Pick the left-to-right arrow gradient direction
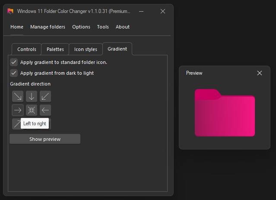Image resolution: width=276 pixels, height=200 pixels. click(x=18, y=110)
